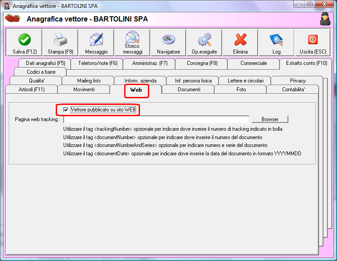337x261 pixels.
Task: Close the window with the X button
Action: tap(325, 4)
